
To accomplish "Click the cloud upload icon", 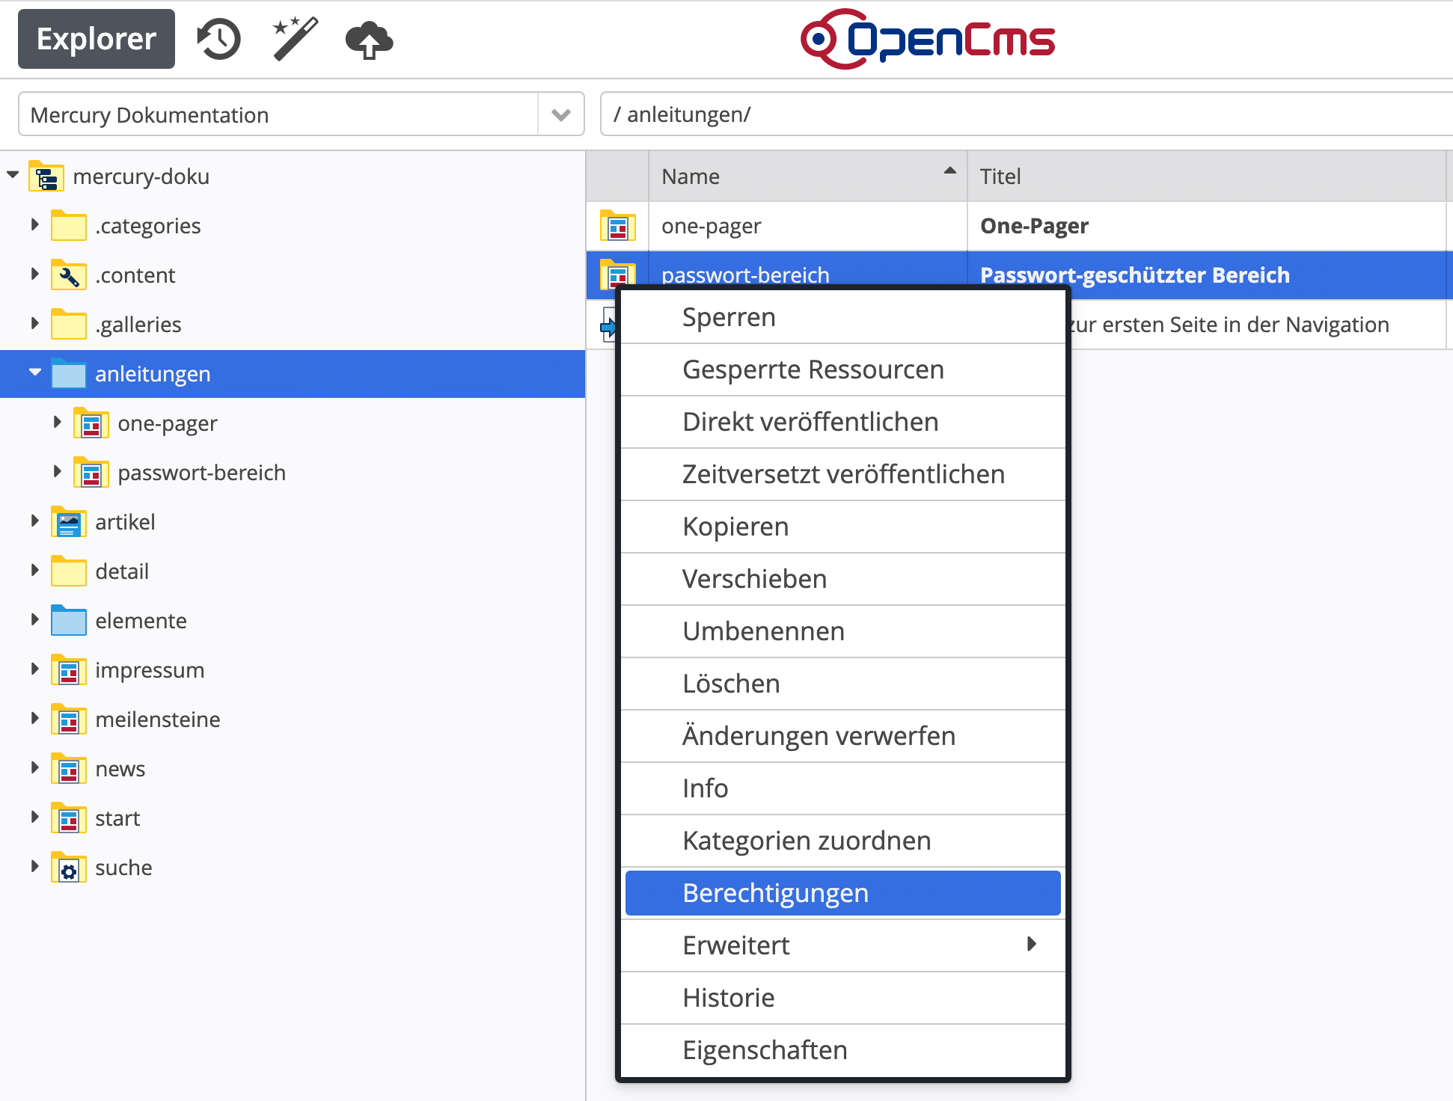I will [369, 40].
